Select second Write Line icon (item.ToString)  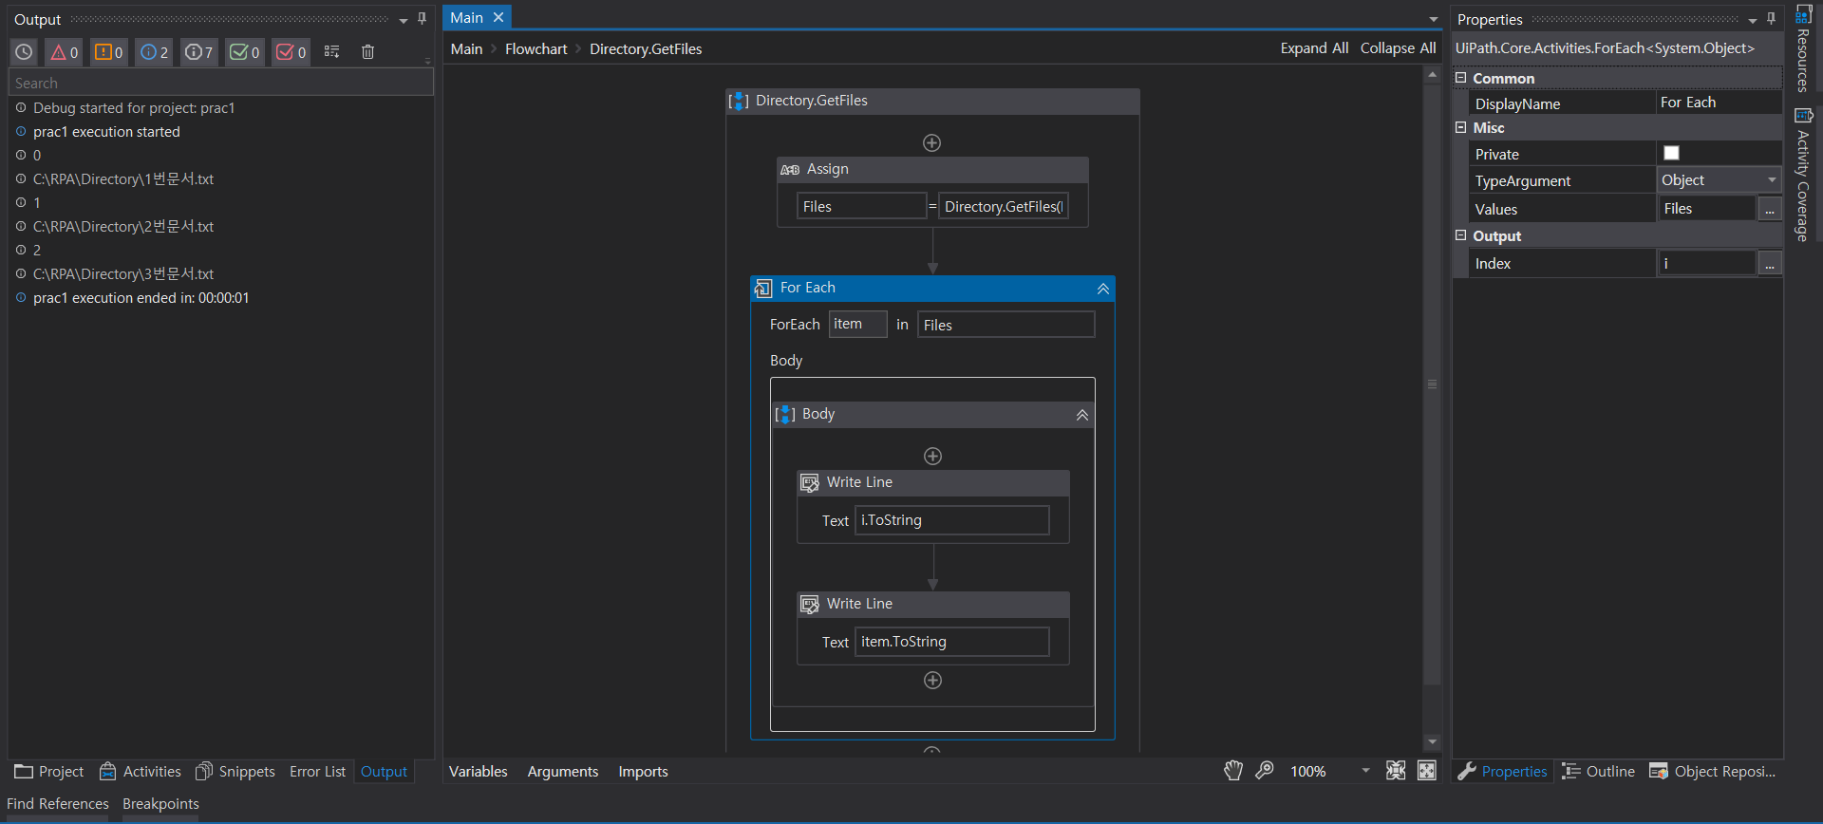(x=810, y=605)
